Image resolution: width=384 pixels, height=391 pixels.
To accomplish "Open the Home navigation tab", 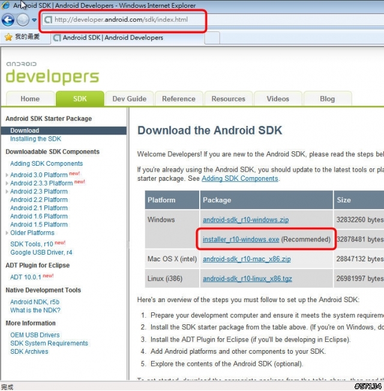I will pos(30,99).
